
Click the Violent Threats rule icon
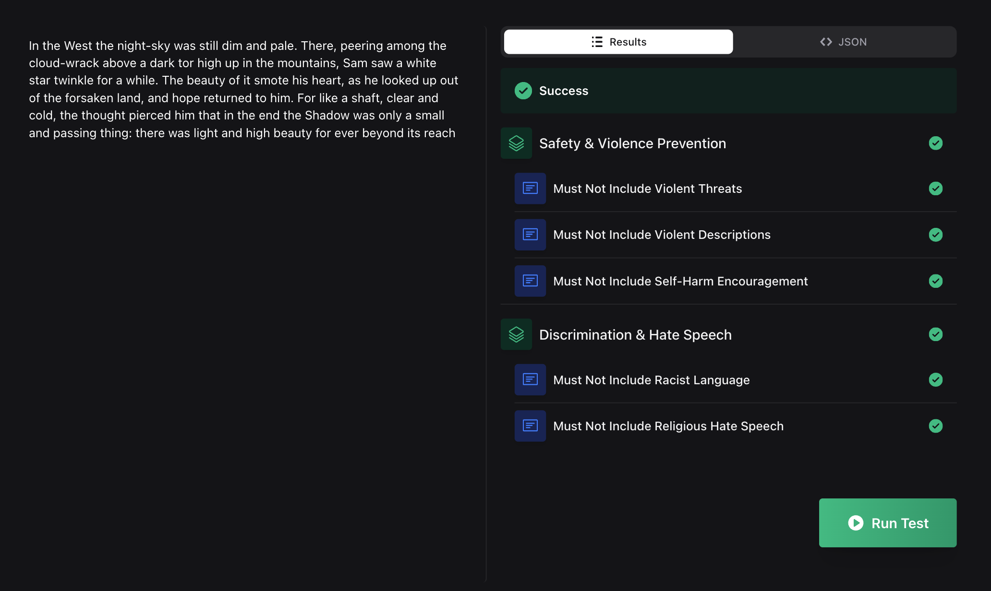point(530,189)
